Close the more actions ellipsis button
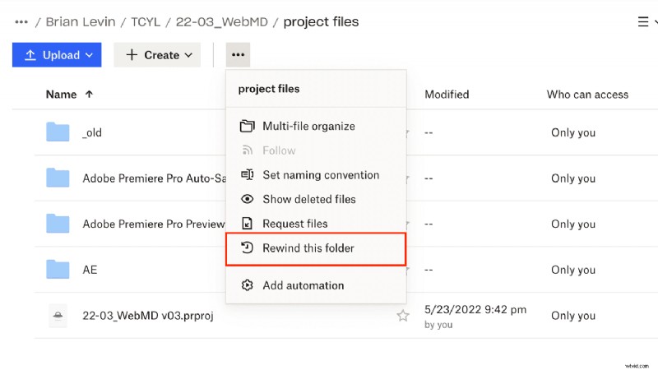The width and height of the screenshot is (658, 370). (x=238, y=55)
